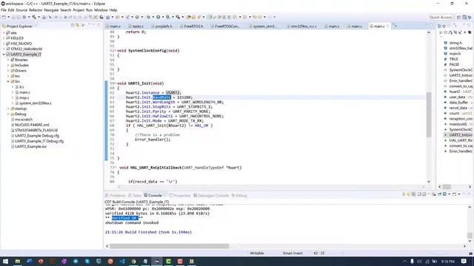
Task: Select main.c under the Src folder
Action: pyautogui.click(x=24, y=92)
